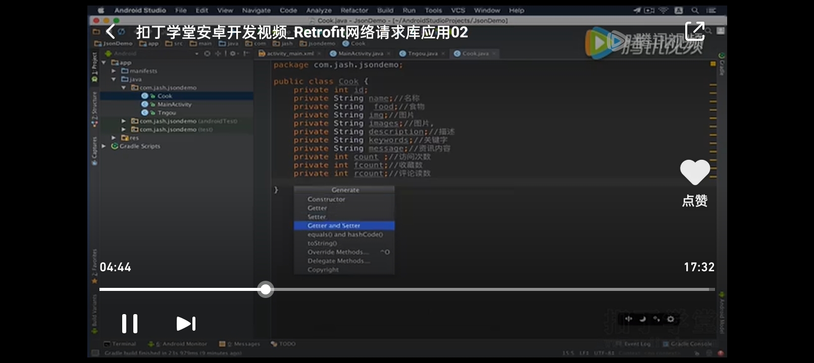814x363 pixels.
Task: Open the 1: Project tool window tab
Action: (x=94, y=67)
